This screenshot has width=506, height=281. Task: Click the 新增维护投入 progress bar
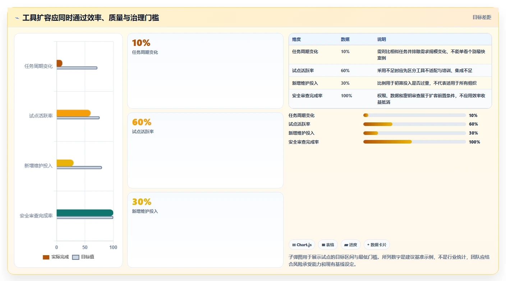(x=415, y=133)
